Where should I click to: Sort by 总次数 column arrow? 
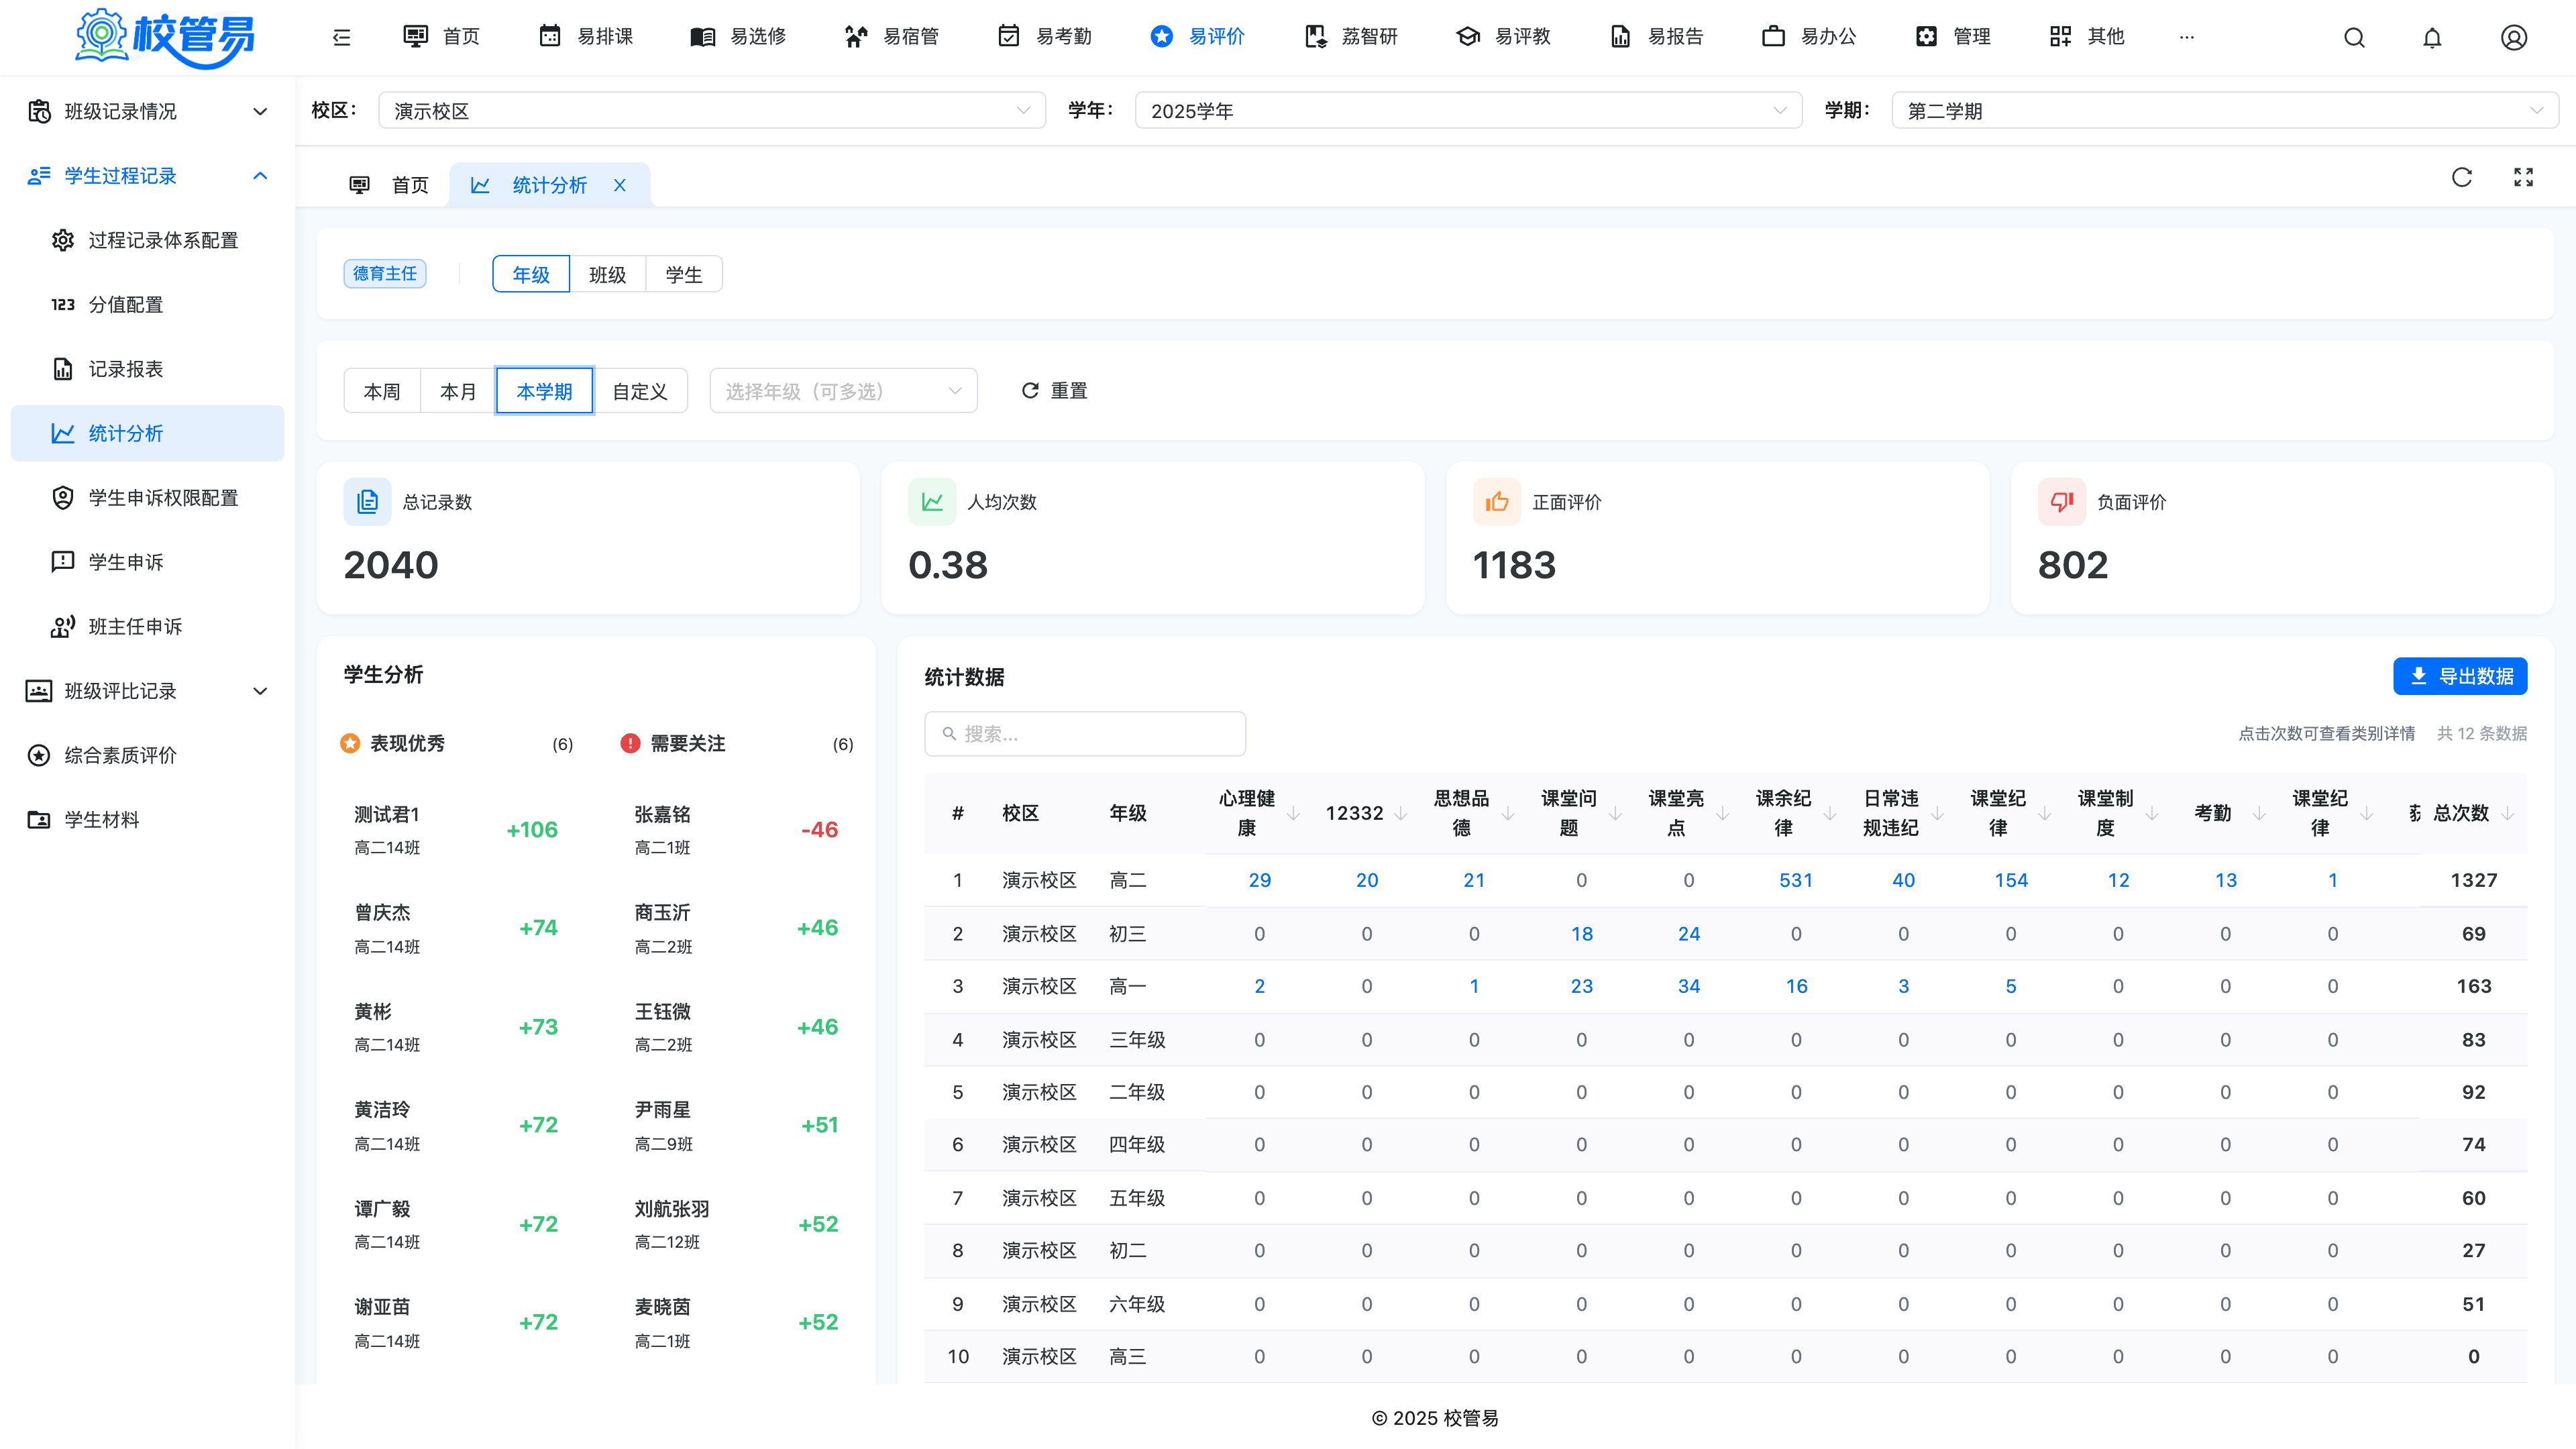pyautogui.click(x=2507, y=813)
